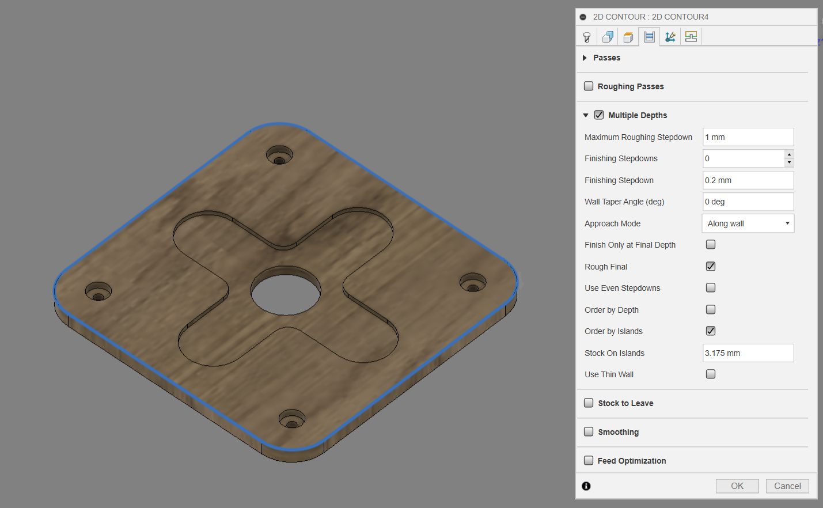
Task: Open the last tab icon in dialog
Action: pyautogui.click(x=691, y=37)
